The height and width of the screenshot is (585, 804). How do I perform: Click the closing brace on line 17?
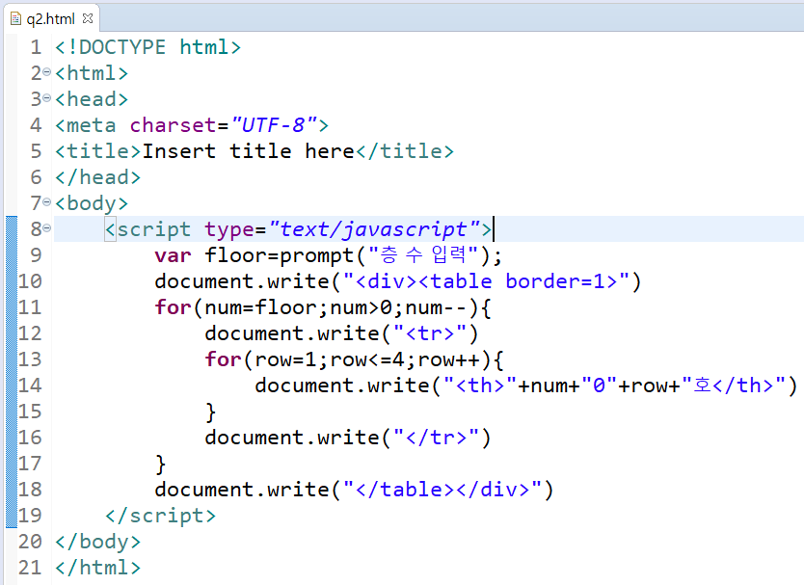click(x=160, y=465)
